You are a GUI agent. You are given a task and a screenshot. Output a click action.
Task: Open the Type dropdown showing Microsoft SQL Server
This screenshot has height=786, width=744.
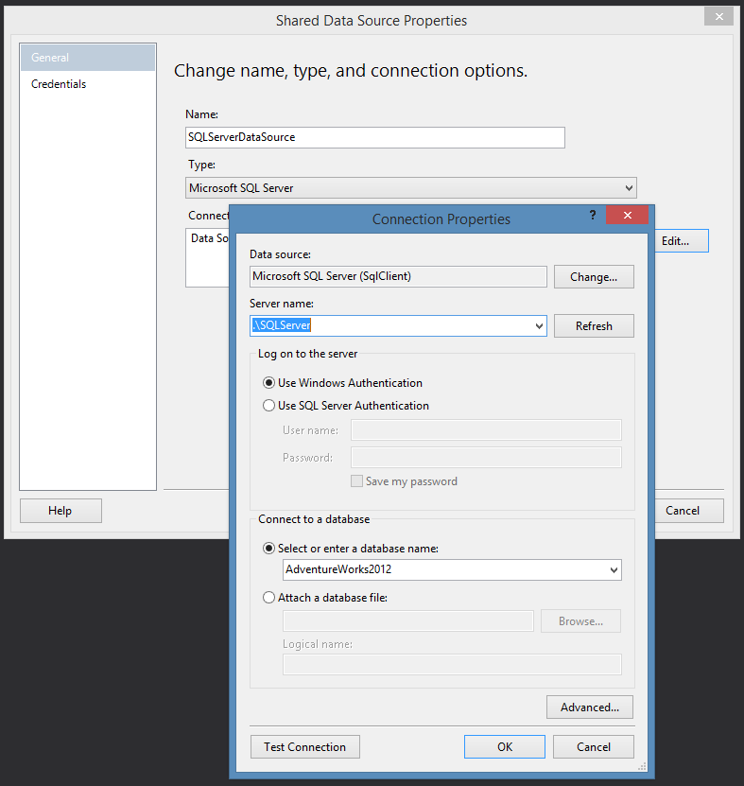coord(411,188)
